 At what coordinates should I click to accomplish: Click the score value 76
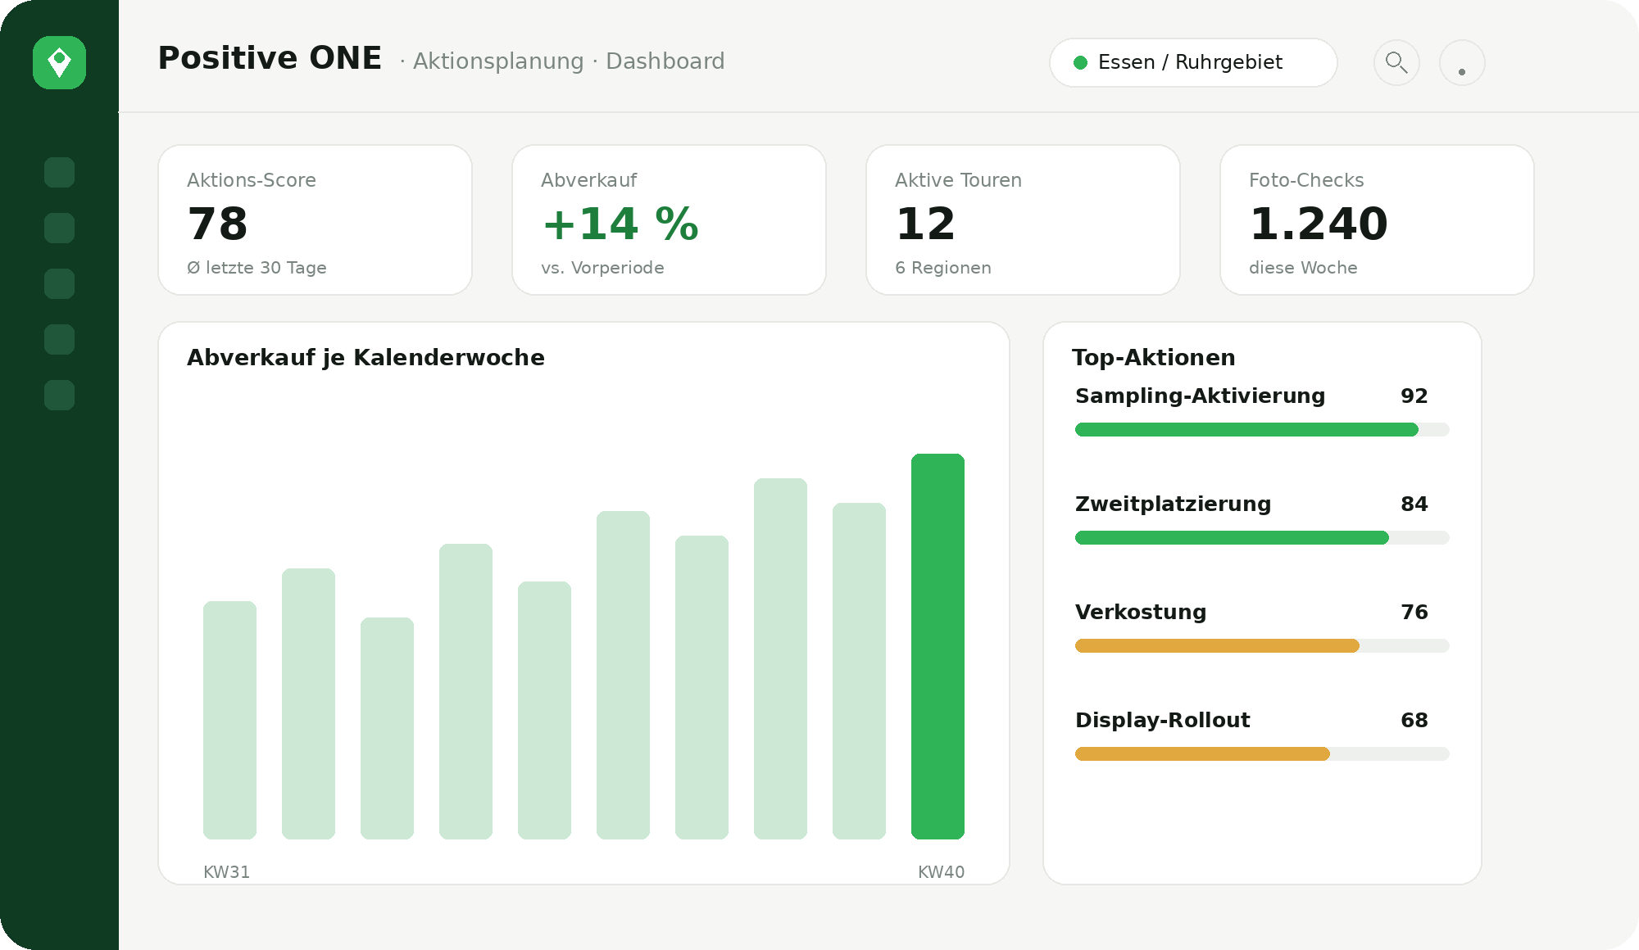pyautogui.click(x=1414, y=612)
